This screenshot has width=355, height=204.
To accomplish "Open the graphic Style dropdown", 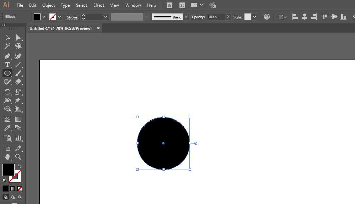I will coord(254,17).
